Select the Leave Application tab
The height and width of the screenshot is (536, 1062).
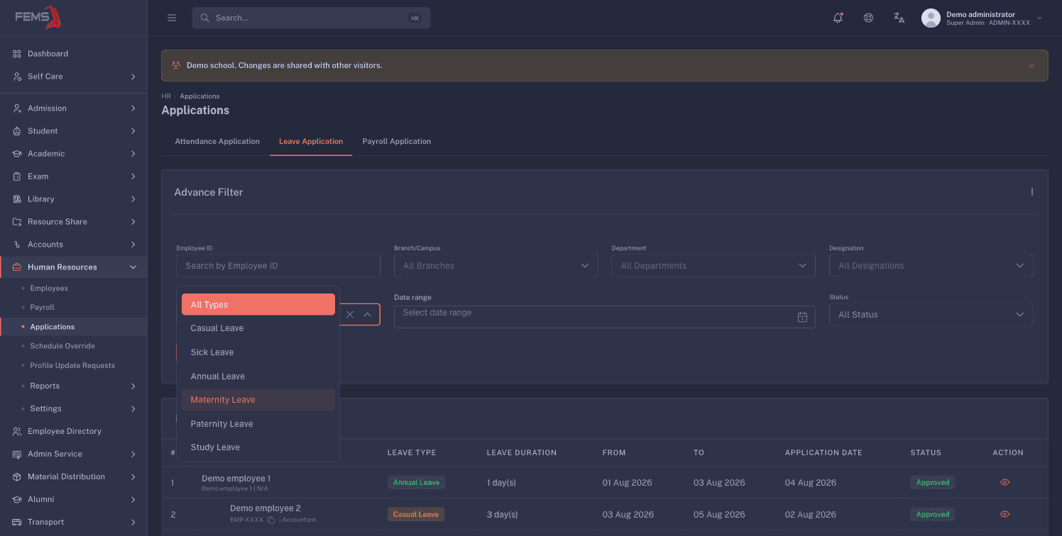[x=311, y=141]
